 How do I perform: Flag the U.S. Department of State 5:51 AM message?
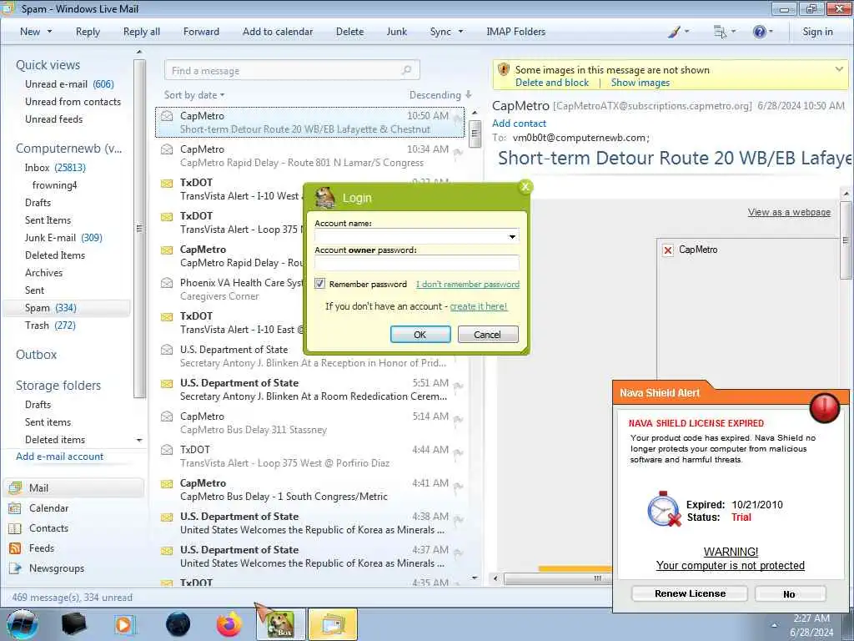click(458, 387)
